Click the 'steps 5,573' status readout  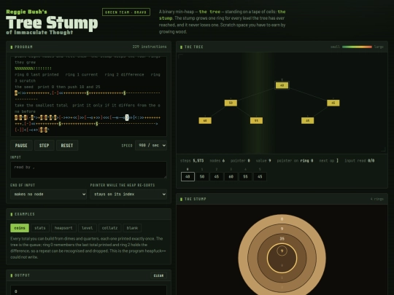(x=192, y=160)
